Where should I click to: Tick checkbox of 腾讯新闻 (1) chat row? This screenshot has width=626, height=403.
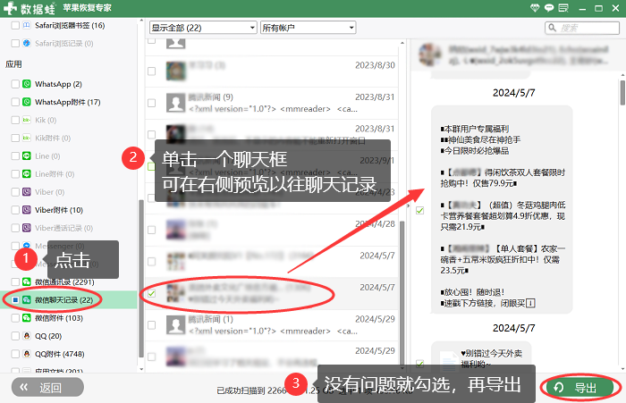(152, 325)
